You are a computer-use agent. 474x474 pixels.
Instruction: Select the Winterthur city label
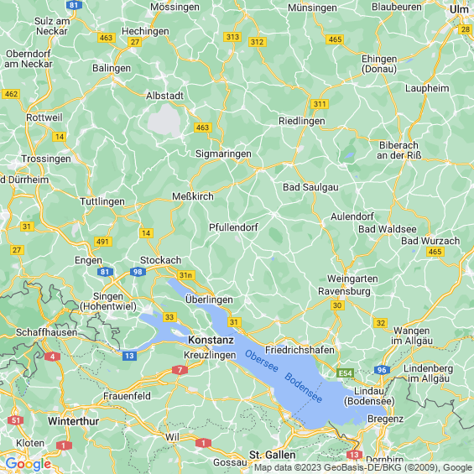click(x=74, y=421)
